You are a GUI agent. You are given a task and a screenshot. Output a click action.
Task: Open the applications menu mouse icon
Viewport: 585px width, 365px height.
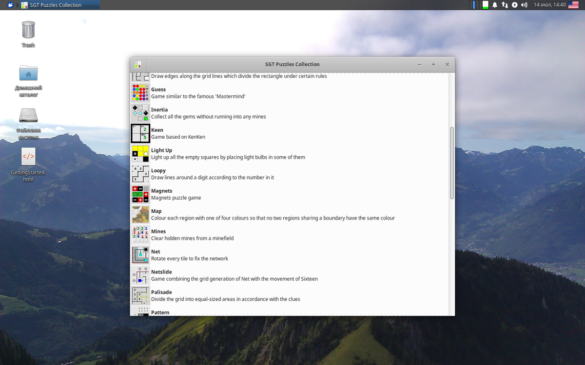tap(11, 5)
